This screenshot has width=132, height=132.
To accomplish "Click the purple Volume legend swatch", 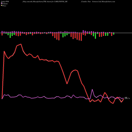I will click(2, 3).
